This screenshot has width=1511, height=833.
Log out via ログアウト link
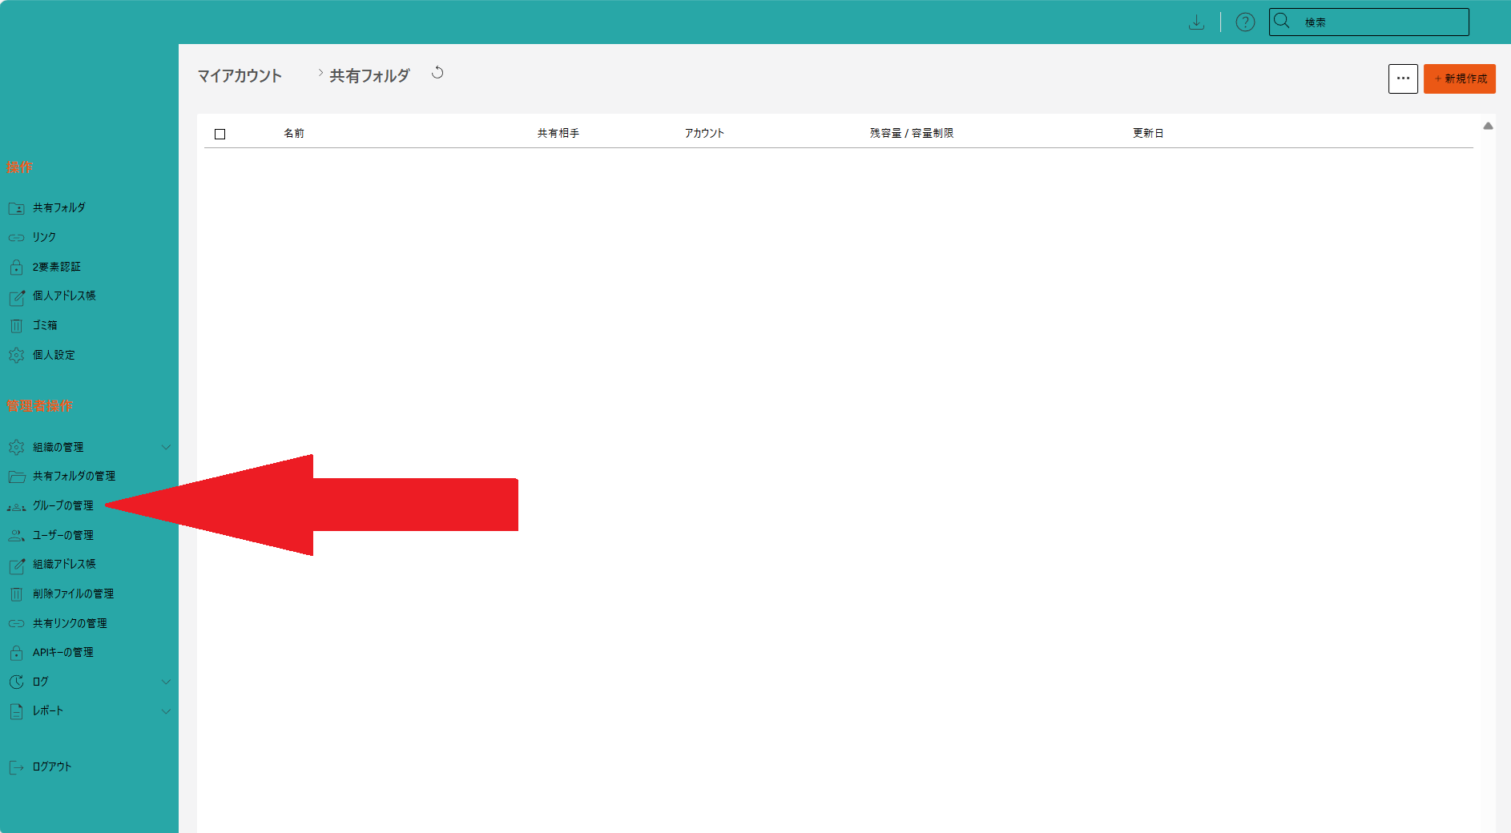tap(52, 767)
